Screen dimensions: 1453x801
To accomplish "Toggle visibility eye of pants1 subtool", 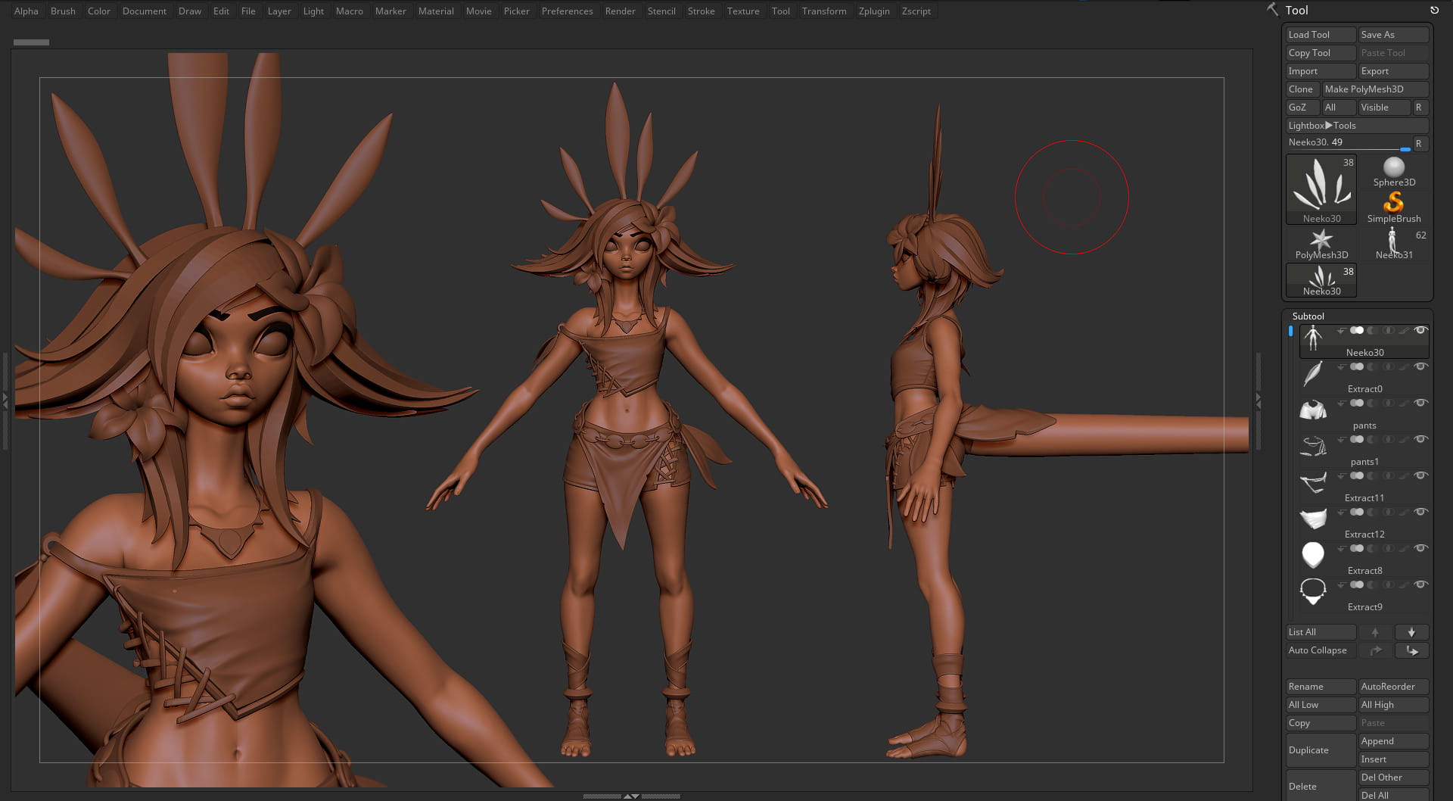I will 1420,439.
